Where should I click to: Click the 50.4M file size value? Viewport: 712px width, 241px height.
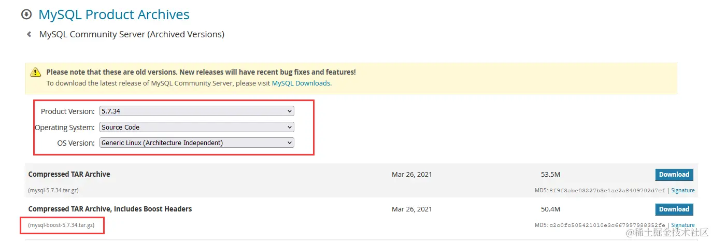tap(550, 209)
